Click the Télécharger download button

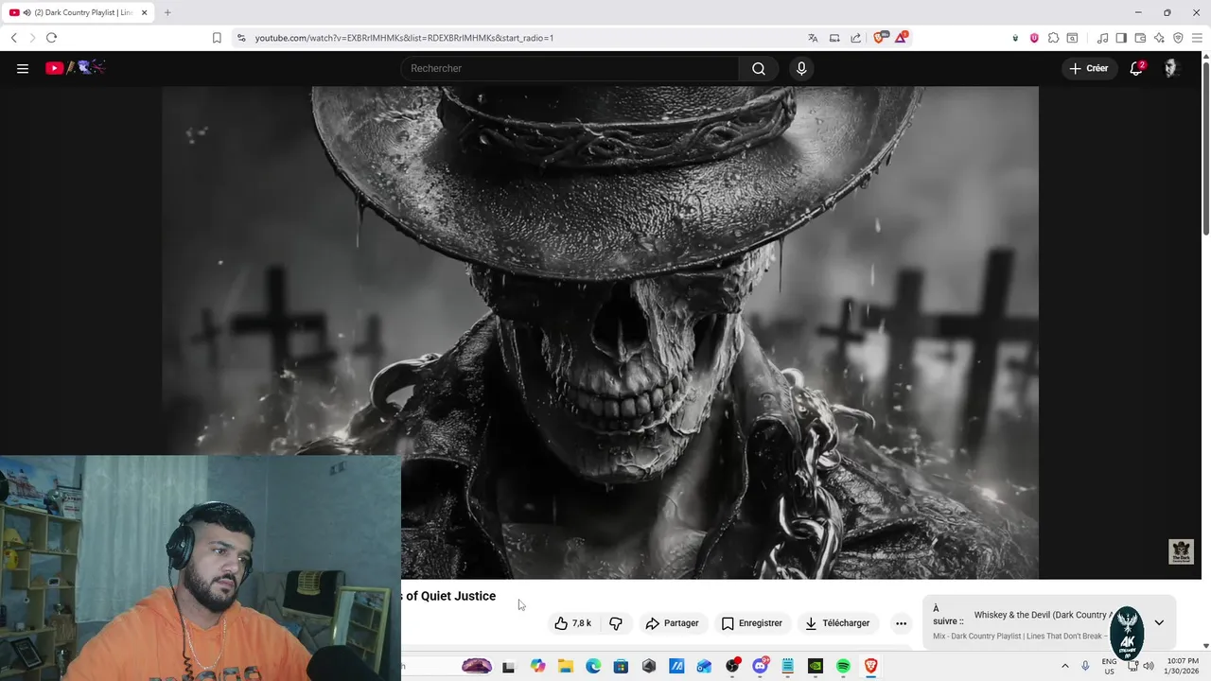(x=837, y=623)
